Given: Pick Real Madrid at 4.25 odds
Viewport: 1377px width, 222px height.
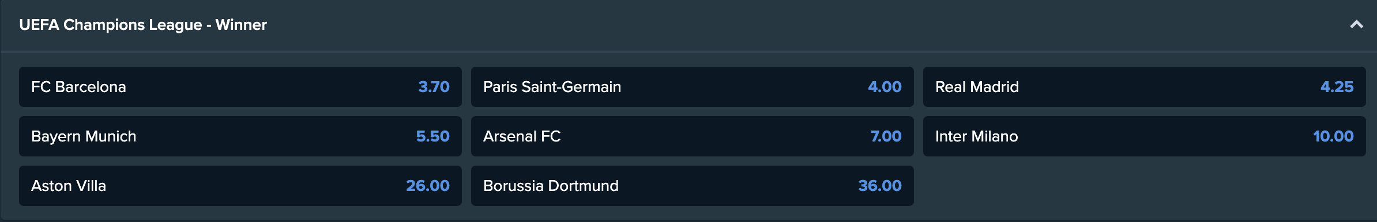Looking at the screenshot, I should [1145, 87].
